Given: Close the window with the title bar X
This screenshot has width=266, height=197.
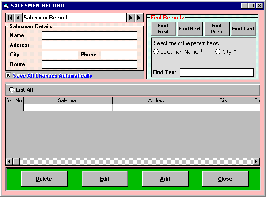Looking at the screenshot, I should pos(260,6).
